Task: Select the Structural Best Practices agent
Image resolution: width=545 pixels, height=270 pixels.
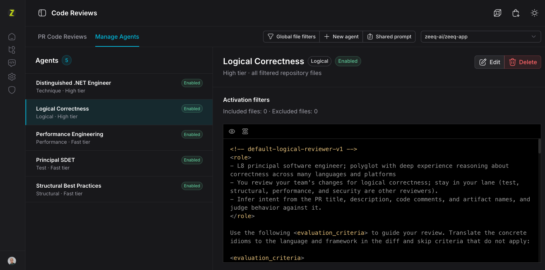Action: pyautogui.click(x=119, y=189)
